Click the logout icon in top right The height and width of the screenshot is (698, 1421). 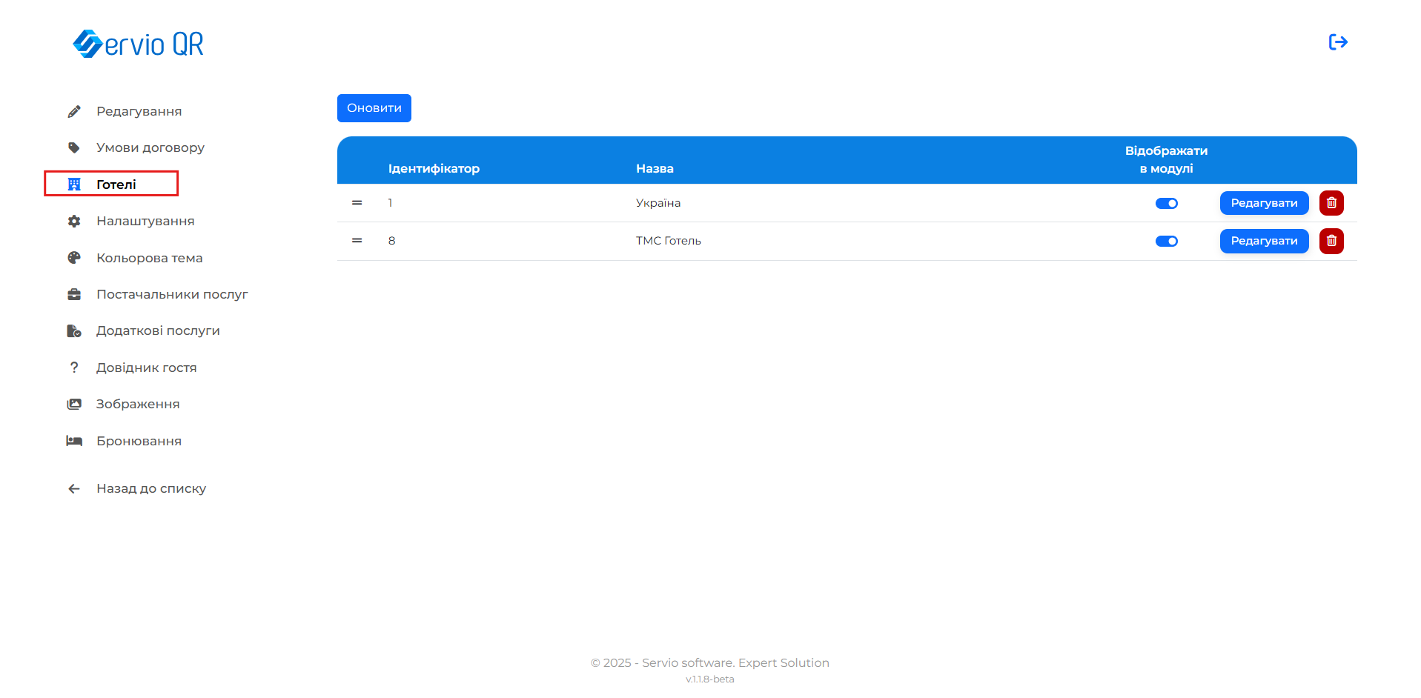click(1337, 42)
